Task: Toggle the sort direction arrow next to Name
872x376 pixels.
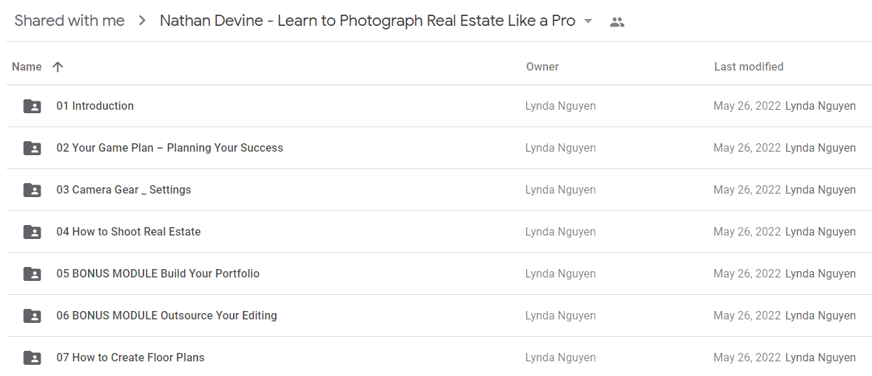Action: [x=58, y=67]
